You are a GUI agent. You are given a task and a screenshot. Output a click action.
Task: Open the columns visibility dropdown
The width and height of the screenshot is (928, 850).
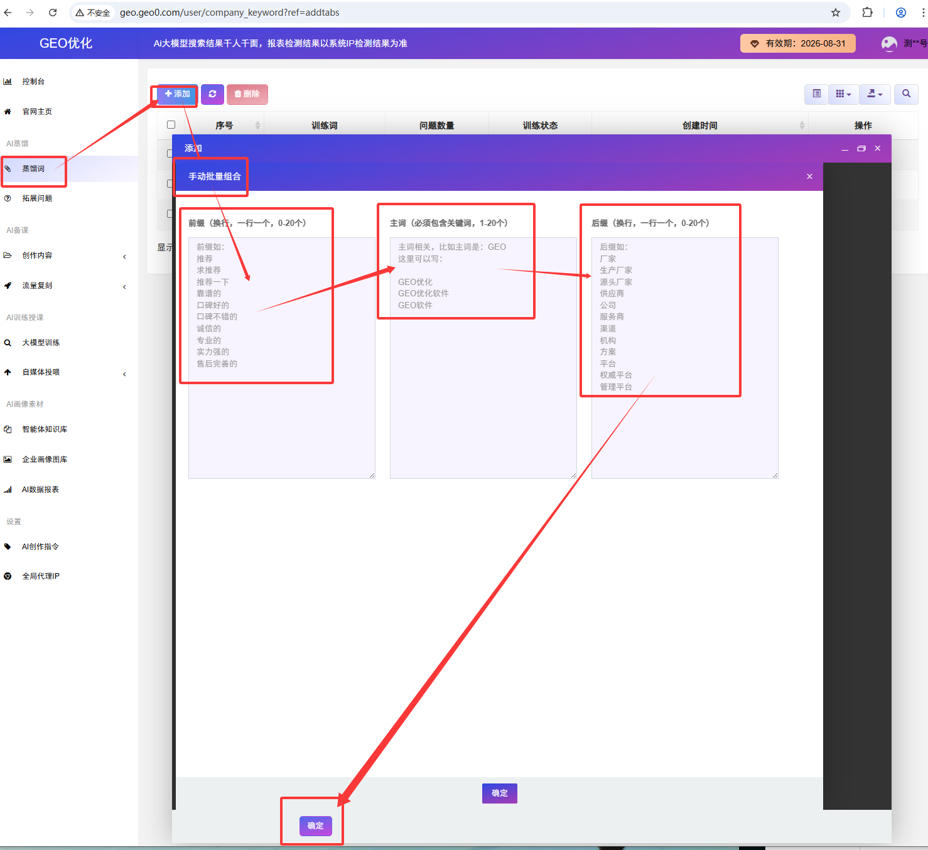[843, 94]
